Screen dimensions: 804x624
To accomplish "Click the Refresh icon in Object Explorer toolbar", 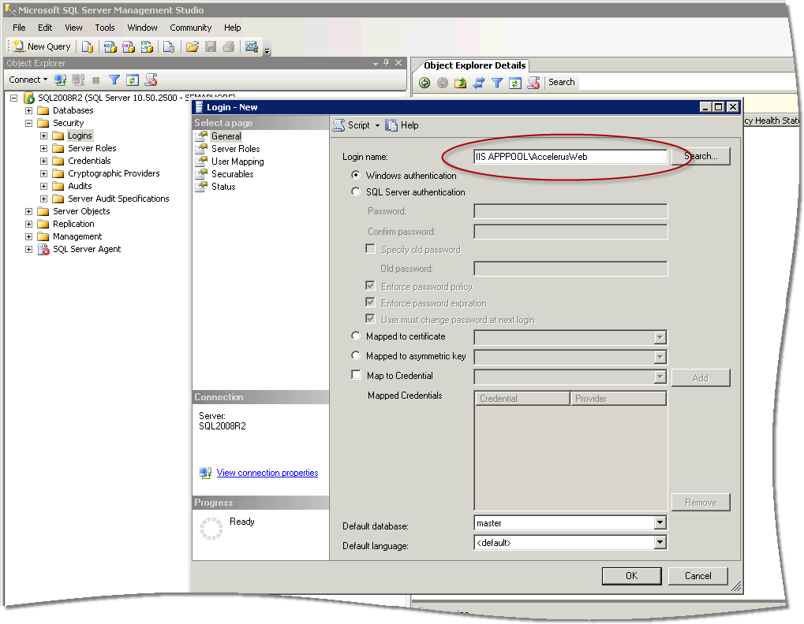I will pyautogui.click(x=133, y=80).
